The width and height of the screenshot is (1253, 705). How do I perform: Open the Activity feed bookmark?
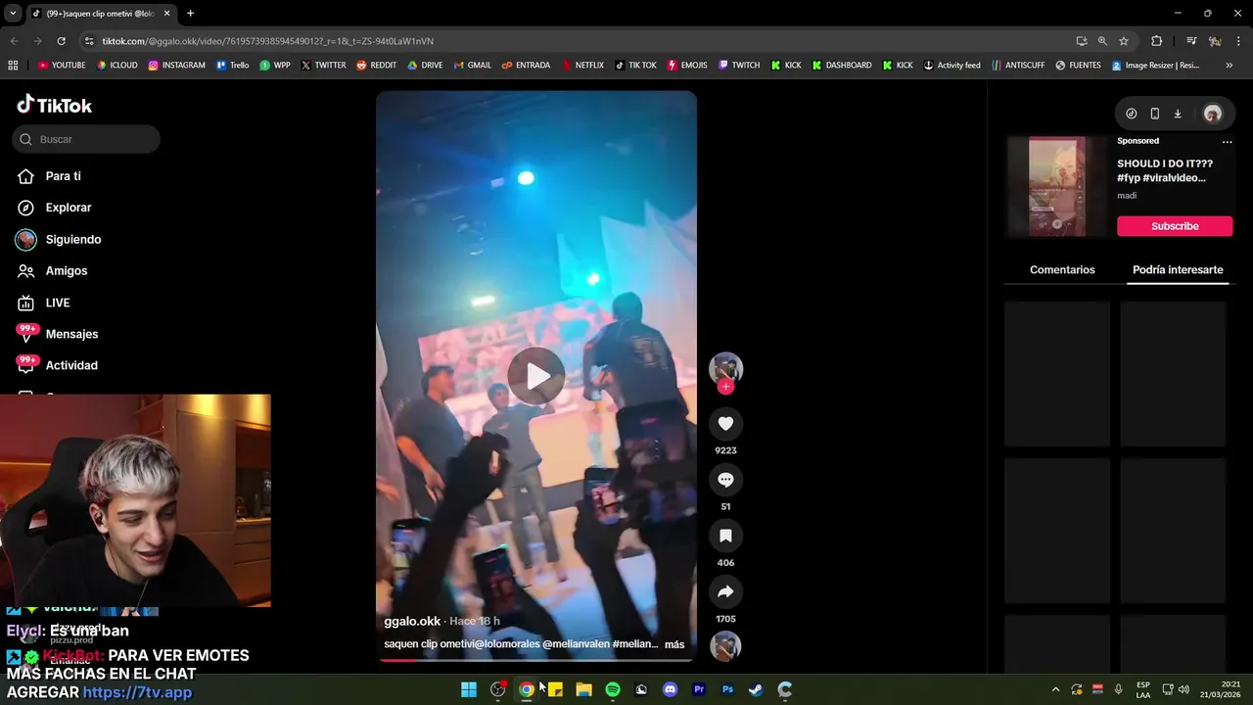click(951, 66)
